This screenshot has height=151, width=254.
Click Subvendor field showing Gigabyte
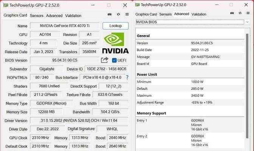pos(47,69)
